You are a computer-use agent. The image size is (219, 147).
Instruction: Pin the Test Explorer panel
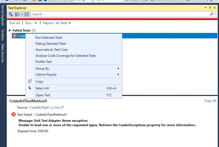[x=210, y=8]
